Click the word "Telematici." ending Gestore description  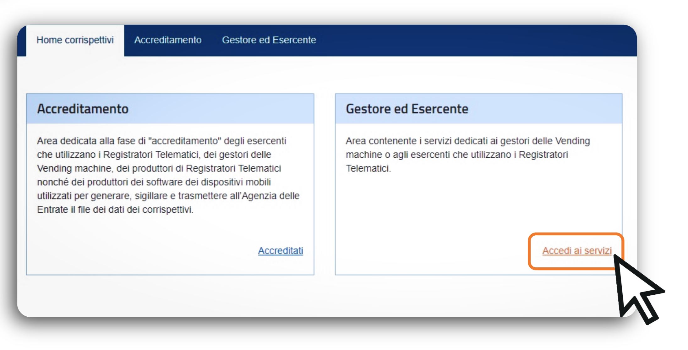tap(368, 168)
